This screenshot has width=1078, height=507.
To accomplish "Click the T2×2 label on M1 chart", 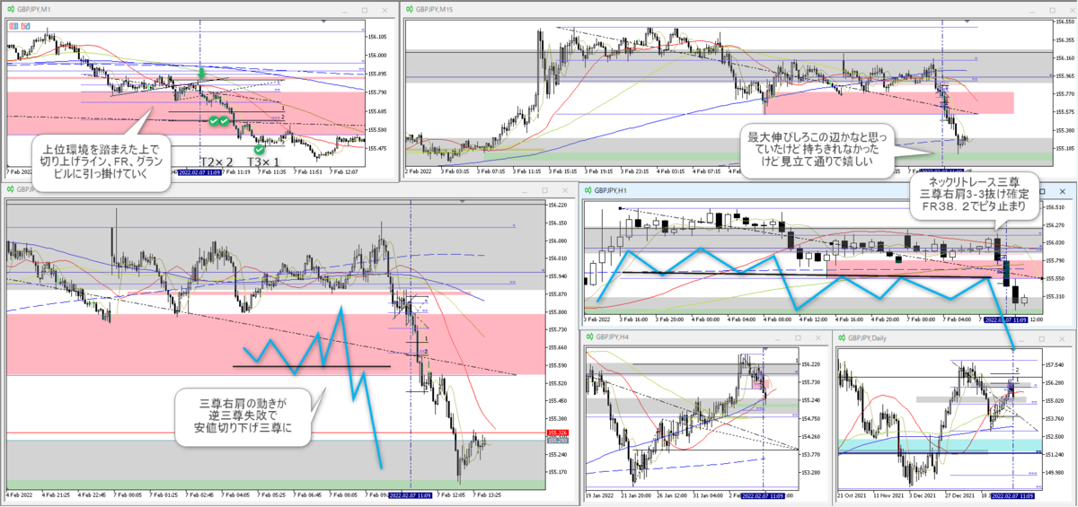I will tap(216, 163).
